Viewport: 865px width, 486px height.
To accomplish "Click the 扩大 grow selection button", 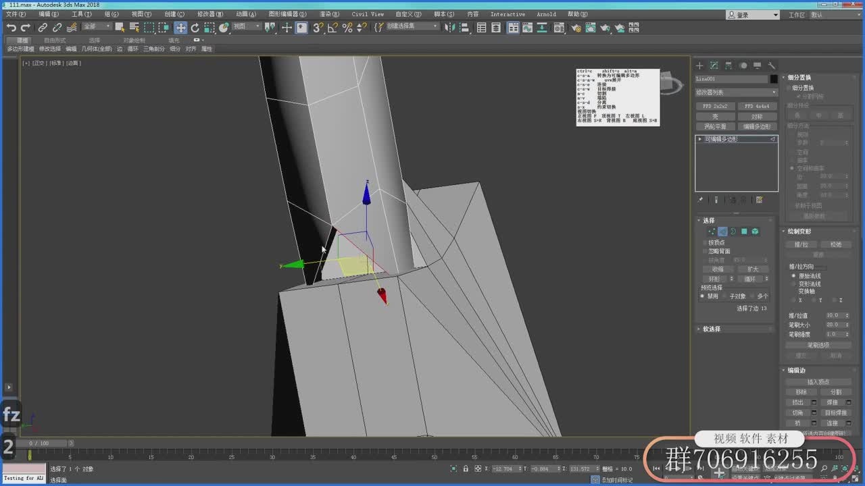I will point(753,269).
